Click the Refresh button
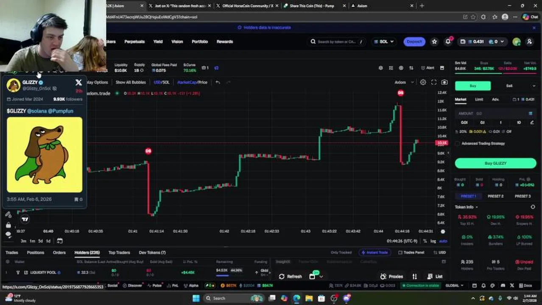 [x=291, y=276]
